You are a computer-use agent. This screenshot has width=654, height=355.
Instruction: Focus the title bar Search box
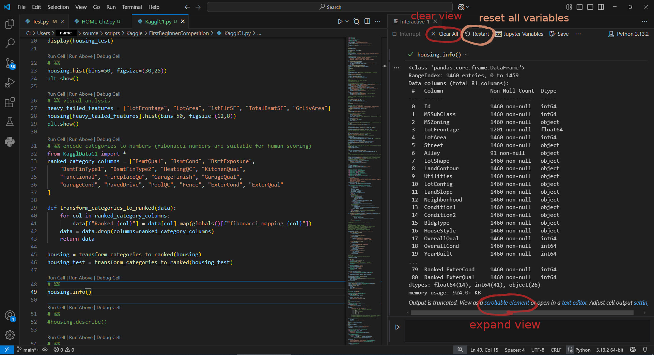(330, 7)
